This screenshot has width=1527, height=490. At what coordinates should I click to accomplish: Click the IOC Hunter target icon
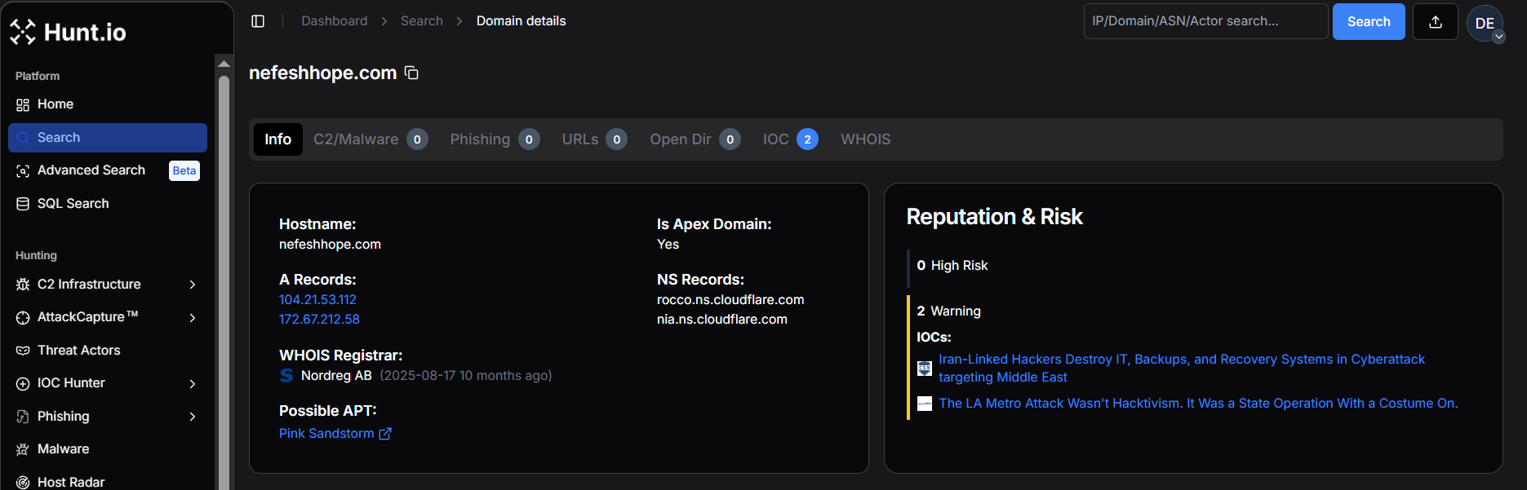(23, 383)
